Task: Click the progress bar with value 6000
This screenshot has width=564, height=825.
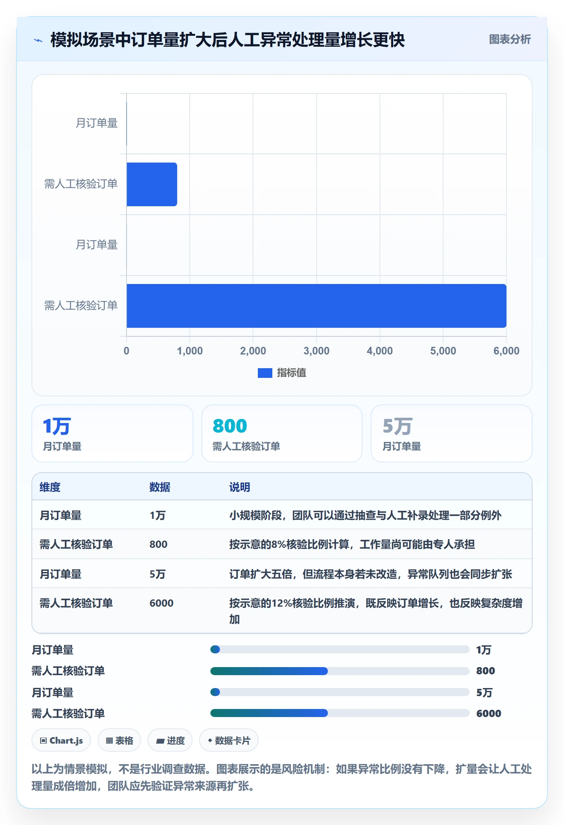Action: (340, 713)
